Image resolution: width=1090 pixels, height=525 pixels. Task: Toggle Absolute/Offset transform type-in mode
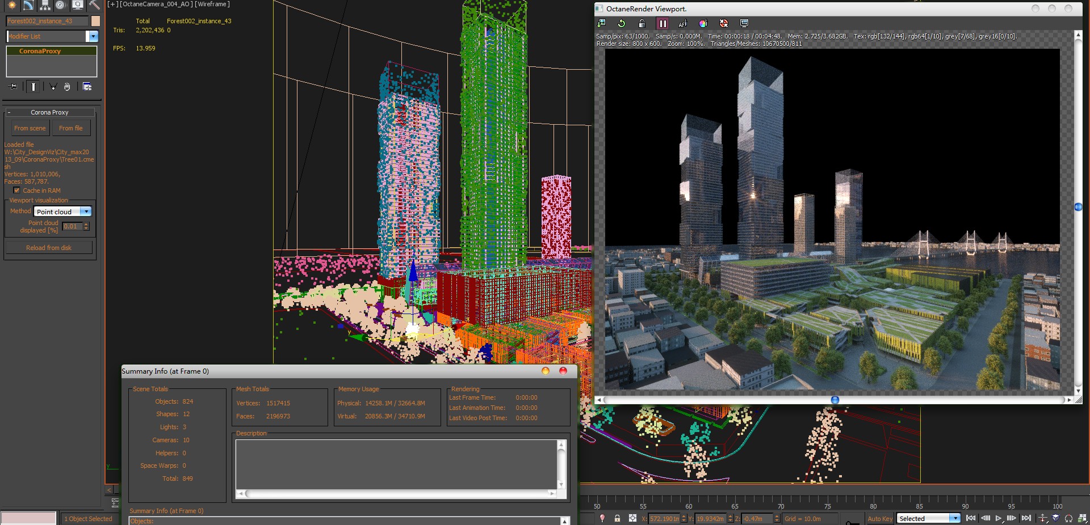pyautogui.click(x=632, y=518)
